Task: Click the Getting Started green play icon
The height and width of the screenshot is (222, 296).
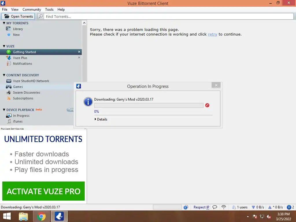Action: [9, 52]
